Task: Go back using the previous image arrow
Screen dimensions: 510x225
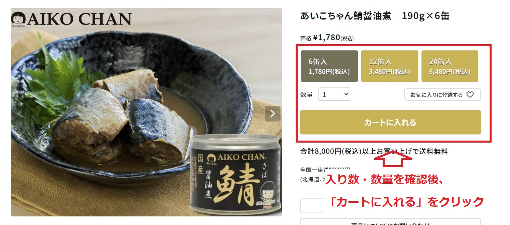Action: point(20,114)
